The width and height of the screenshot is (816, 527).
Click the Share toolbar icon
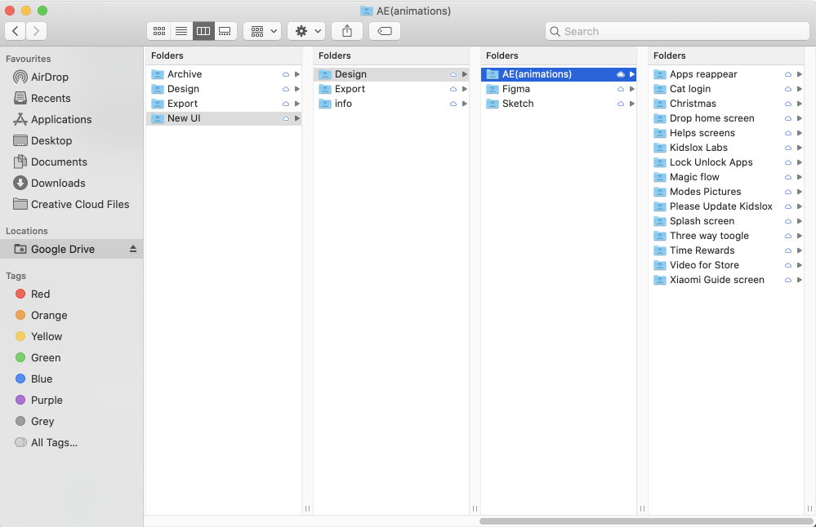[347, 31]
